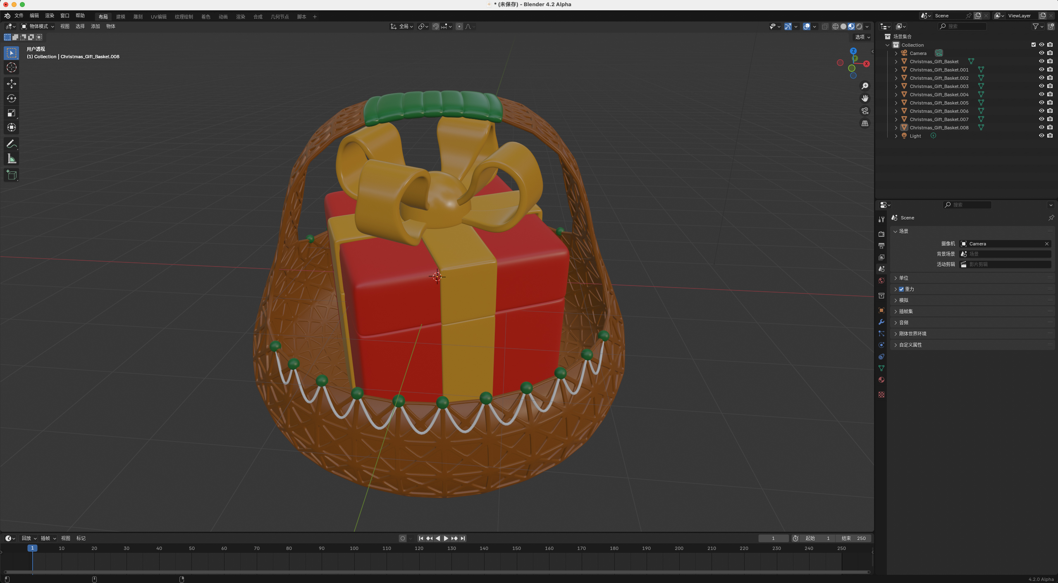Hide Christmas_Gift_Basket.004 eye icon
The height and width of the screenshot is (583, 1058).
click(x=1041, y=94)
